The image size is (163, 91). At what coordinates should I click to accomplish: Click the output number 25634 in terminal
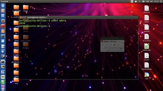point(22,23)
